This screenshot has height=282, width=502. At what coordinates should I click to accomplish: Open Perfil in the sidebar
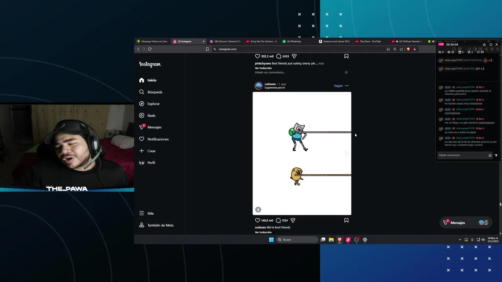[147, 163]
